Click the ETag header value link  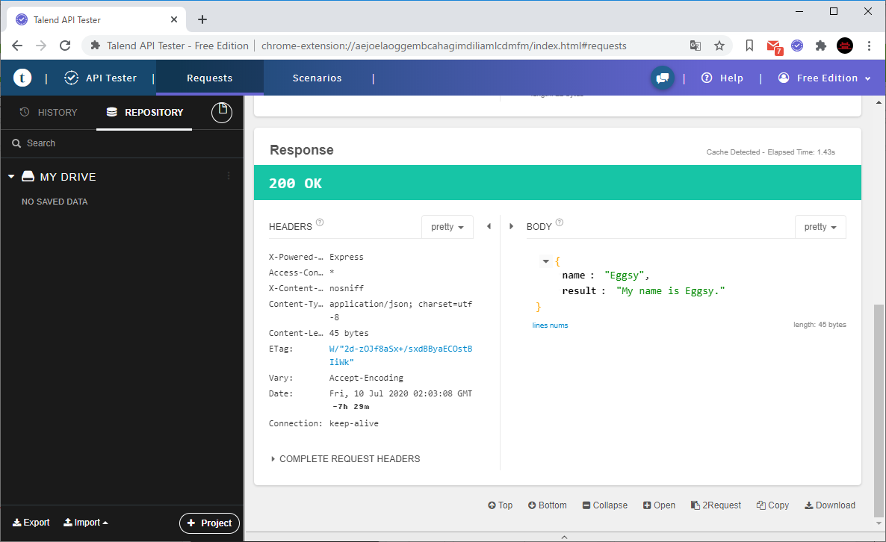pos(400,355)
